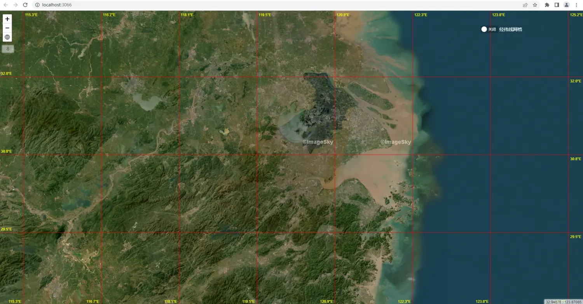Image resolution: width=583 pixels, height=304 pixels.
Task: Click the mouse coordinate readout 32.94876 : 123.87085
Action: (x=563, y=302)
